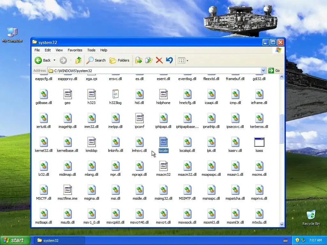Viewport: 327px width, 245px height.
Task: Open the Edit menu
Action: (x=48, y=50)
